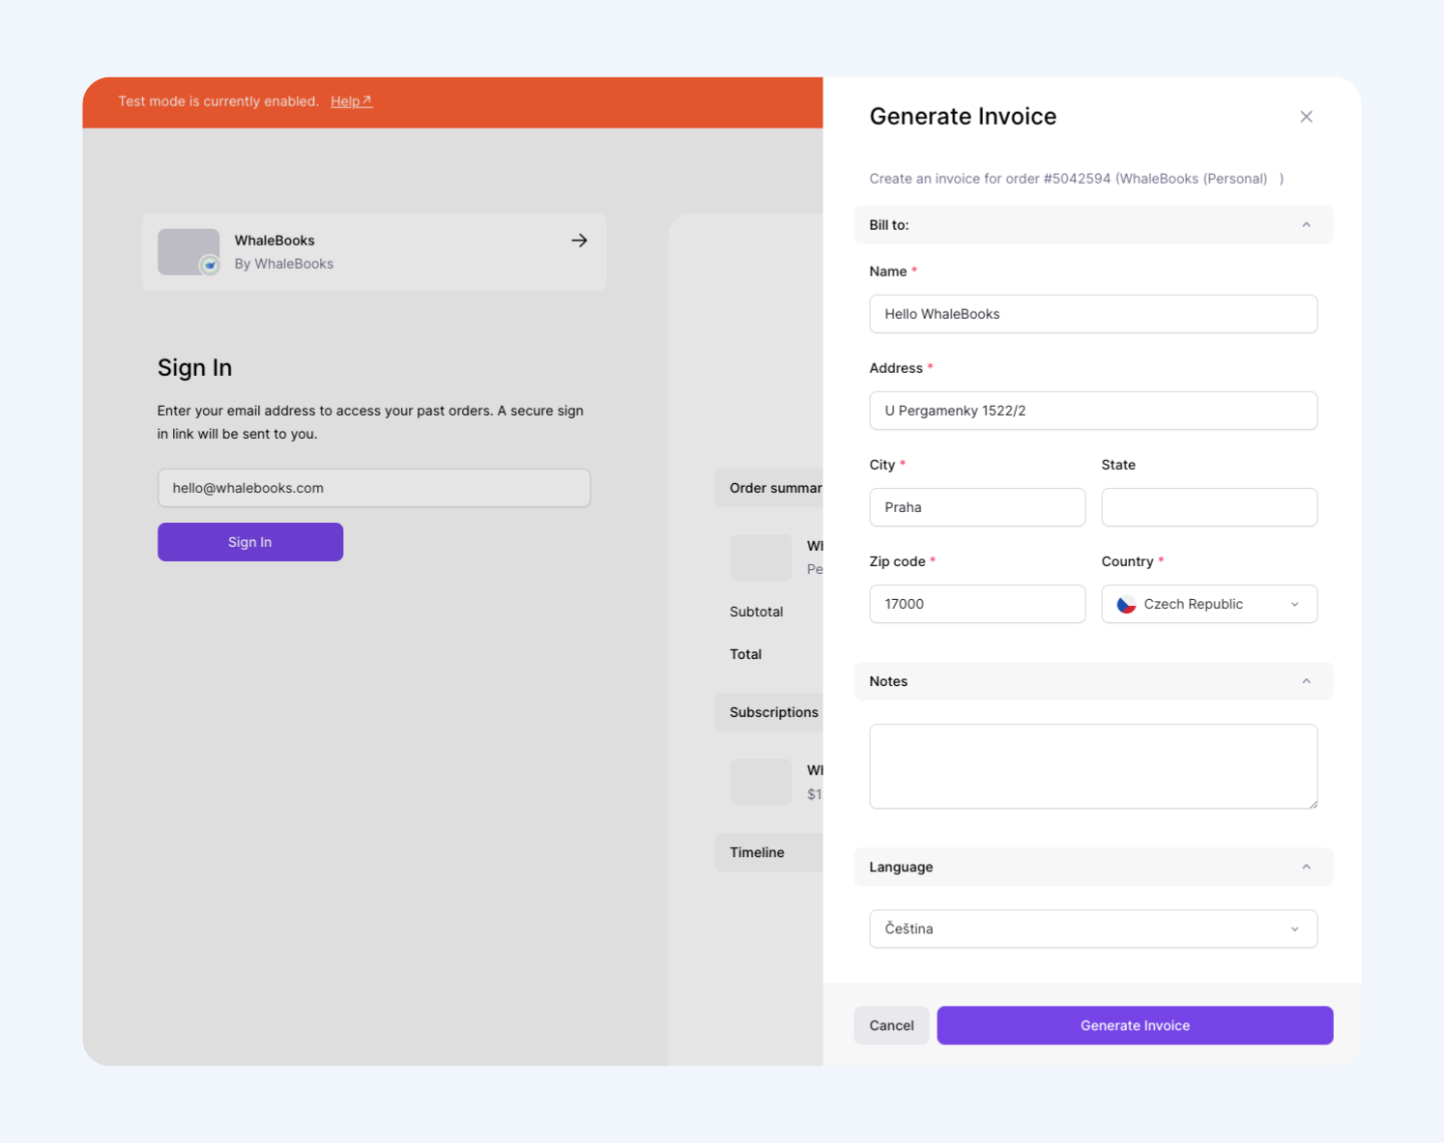1444x1143 pixels.
Task: Click the Cancel button
Action: tap(891, 1025)
